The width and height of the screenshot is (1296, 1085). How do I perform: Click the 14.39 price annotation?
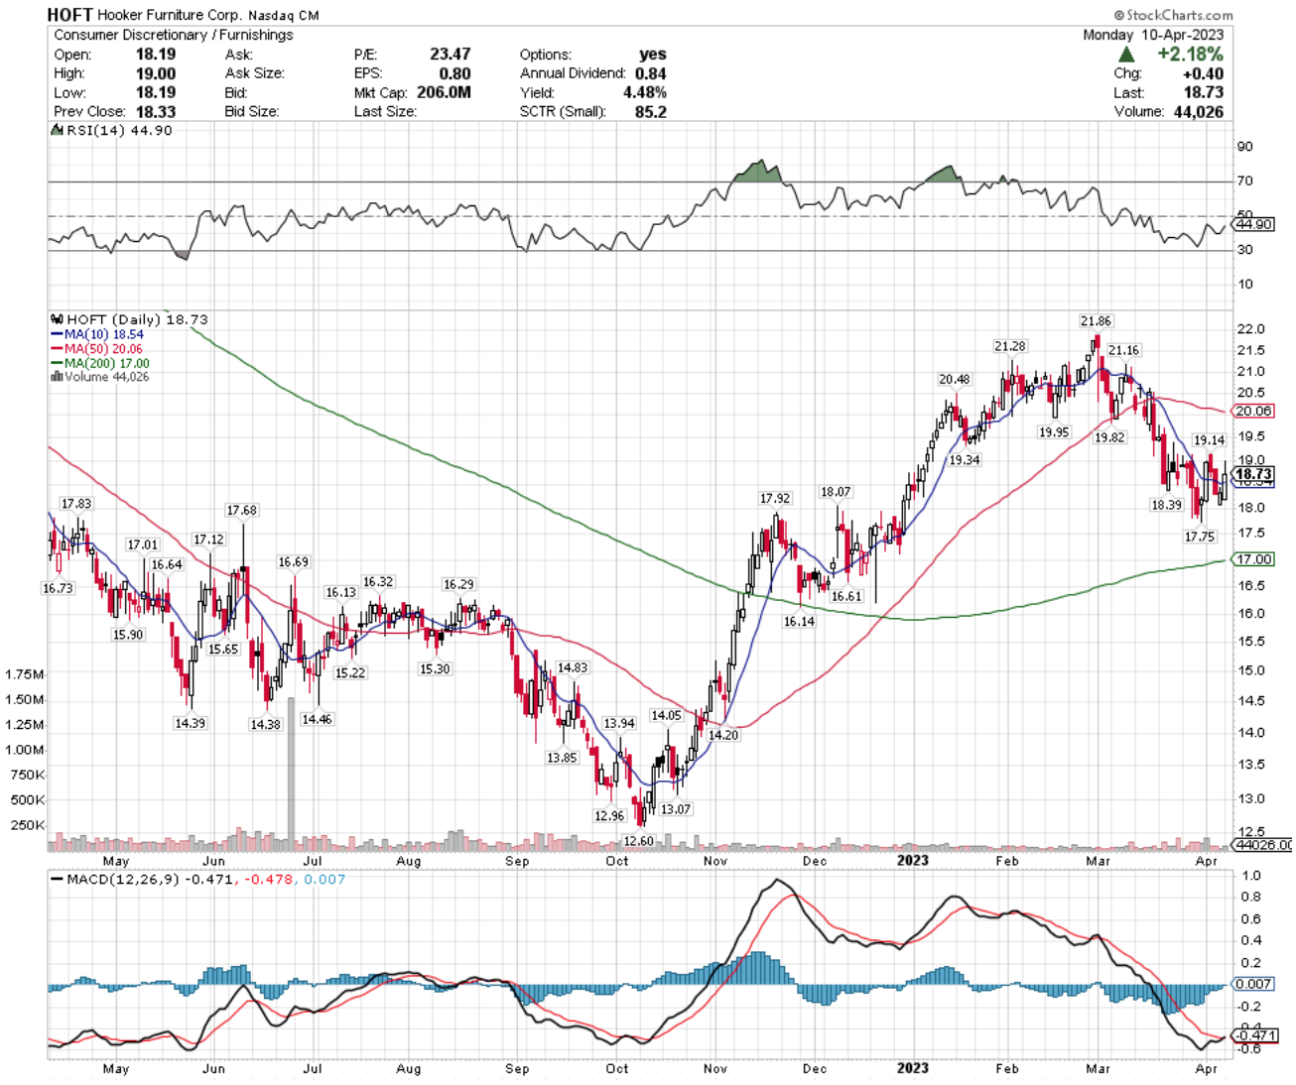[x=190, y=724]
